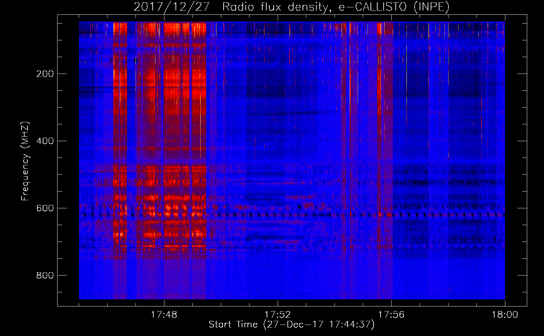This screenshot has width=544, height=336.
Task: Click the 'Start Time (27-Dec-17 17:44:37)' label
Action: point(292,325)
